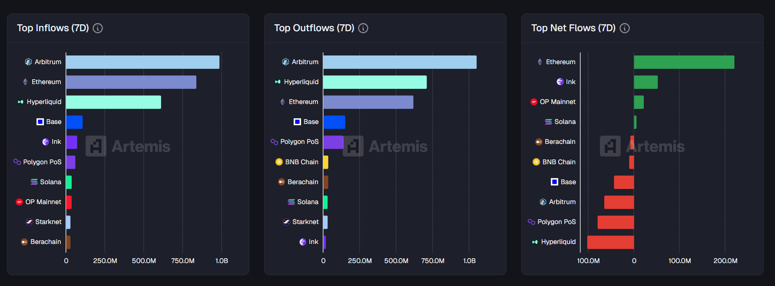Click the Ink label in the Top Net Flows chart

[x=570, y=82]
